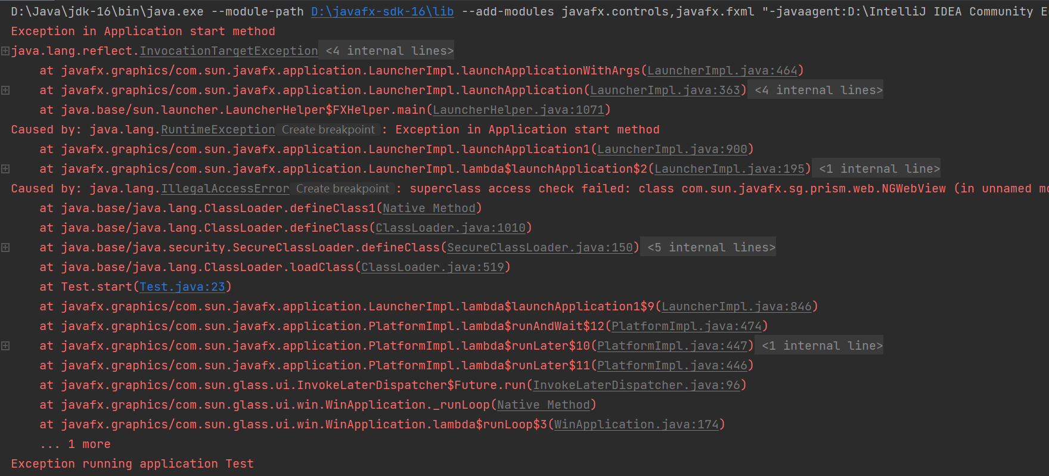Click 'Exception running application Test' line
The image size is (1049, 476).
point(132,464)
